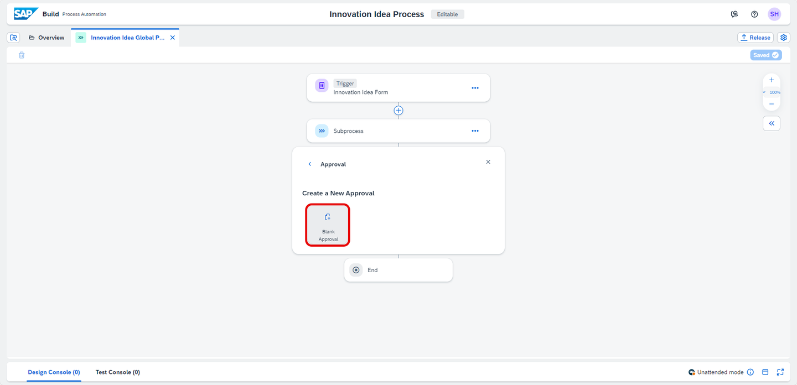
Task: Select the End step card
Action: (398, 270)
